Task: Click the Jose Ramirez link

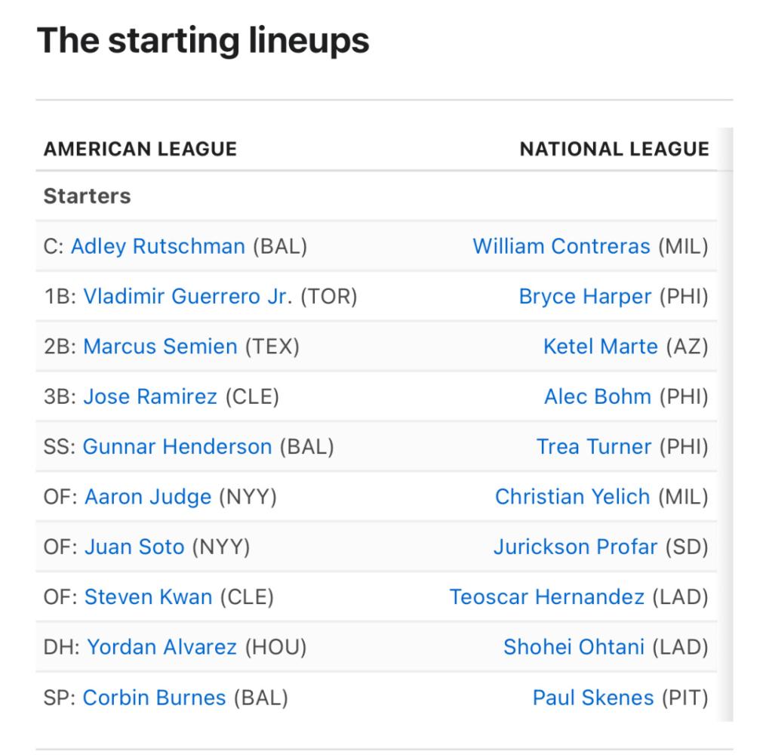Action: tap(150, 396)
